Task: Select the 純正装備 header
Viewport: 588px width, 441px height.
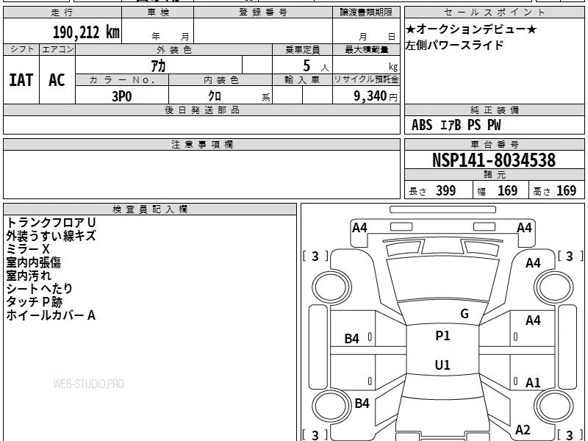Action: coord(494,110)
